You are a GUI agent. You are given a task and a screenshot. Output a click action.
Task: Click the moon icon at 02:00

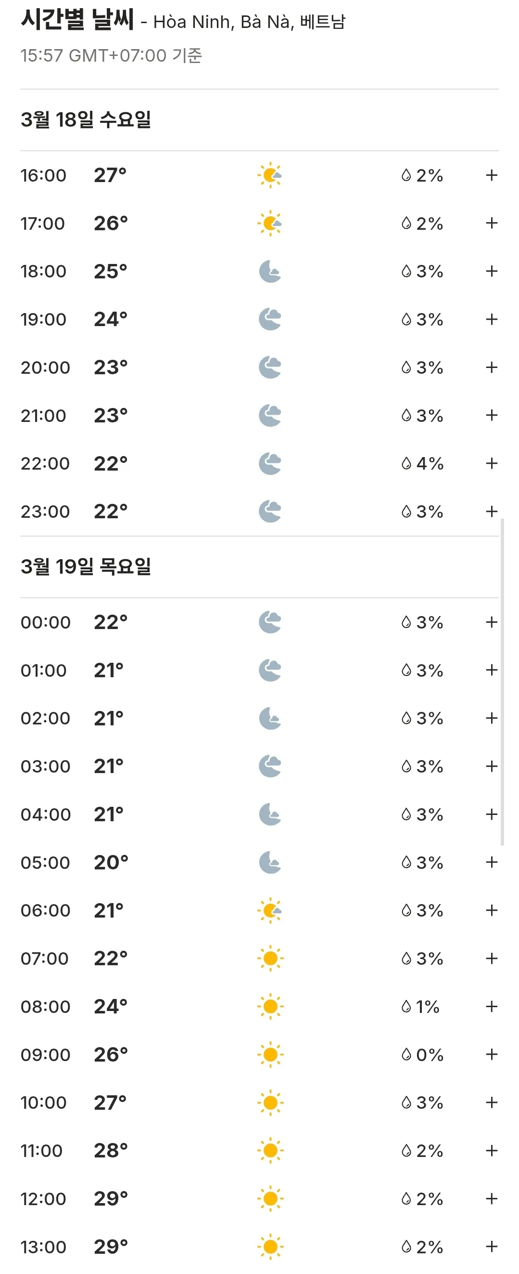270,718
